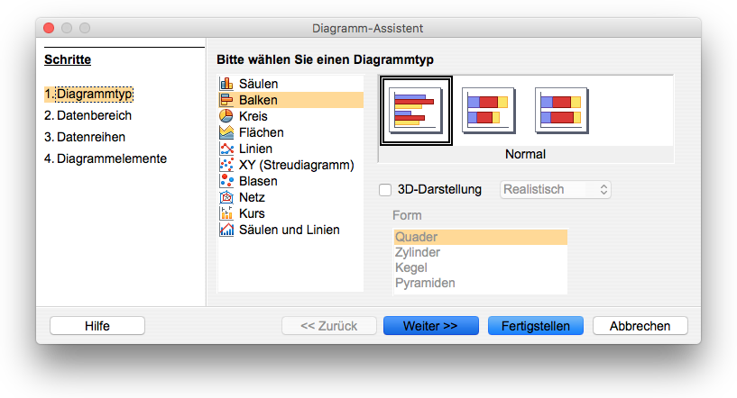This screenshot has width=737, height=398.
Task: Go to step 3. Datenreihen
Action: [x=85, y=137]
